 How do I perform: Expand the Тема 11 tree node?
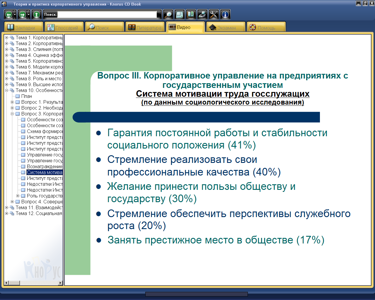point(6,207)
